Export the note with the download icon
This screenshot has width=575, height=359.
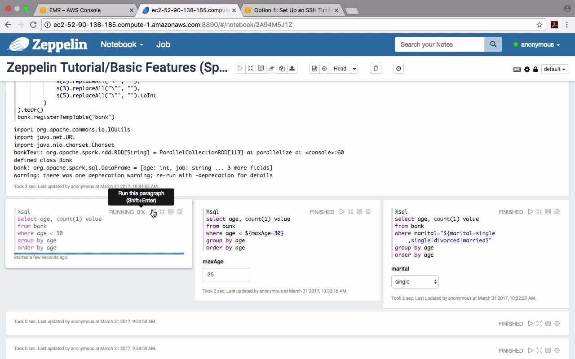click(x=292, y=69)
